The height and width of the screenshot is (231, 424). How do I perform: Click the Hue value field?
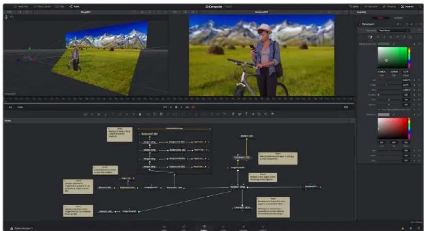coord(382,72)
